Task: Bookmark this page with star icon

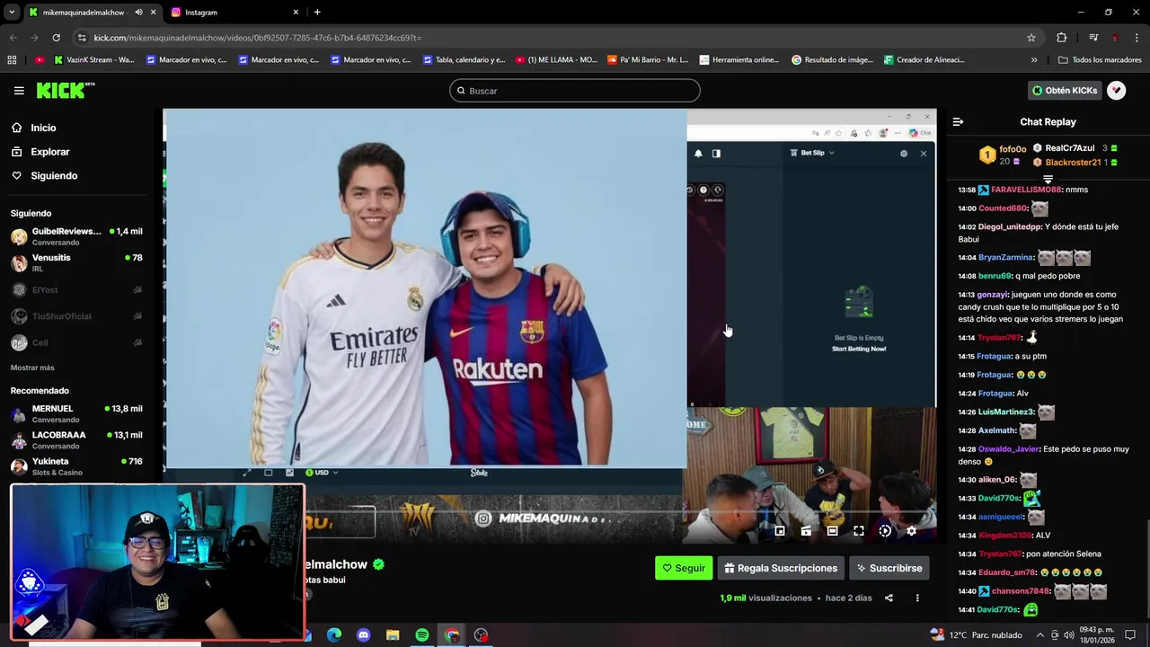Action: 1031,38
